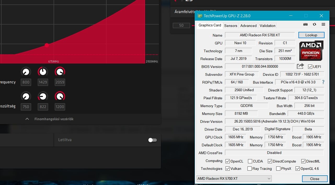Click the GPU-Z refresh icon

(314, 24)
